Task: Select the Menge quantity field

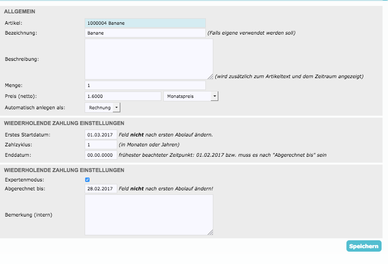Action: 145,86
